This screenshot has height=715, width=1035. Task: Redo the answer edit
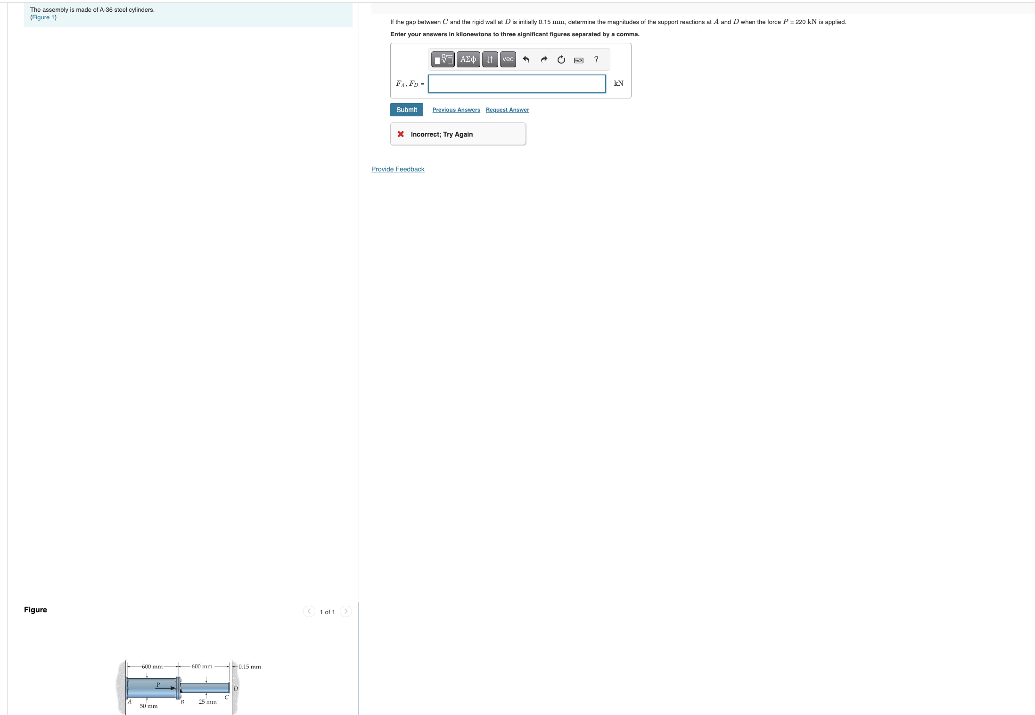point(544,59)
